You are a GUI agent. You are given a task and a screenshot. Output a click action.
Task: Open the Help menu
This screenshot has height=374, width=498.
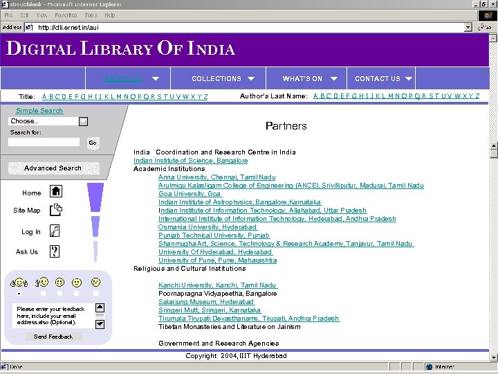[110, 15]
